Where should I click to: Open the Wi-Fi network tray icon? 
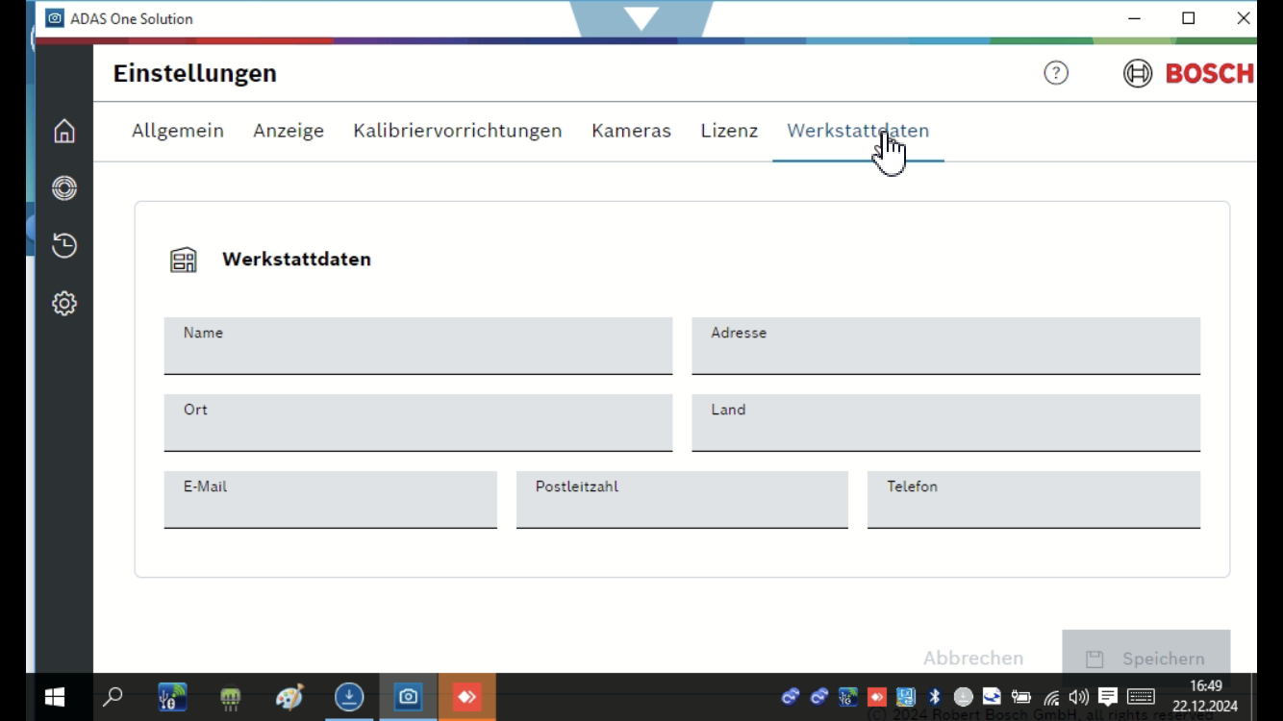click(1051, 698)
